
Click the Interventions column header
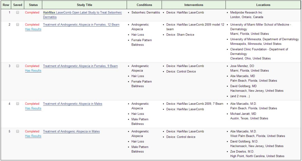point(194,5)
